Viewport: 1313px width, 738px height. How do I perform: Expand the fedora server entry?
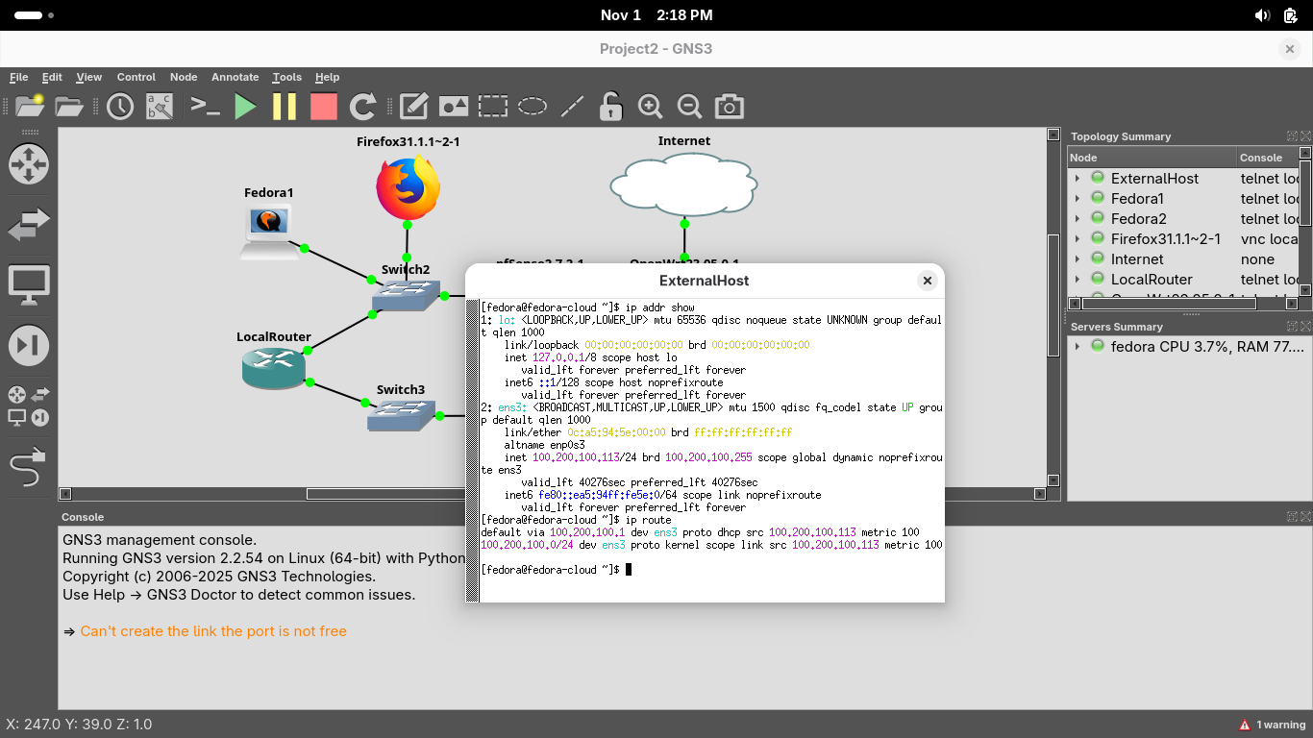point(1078,347)
